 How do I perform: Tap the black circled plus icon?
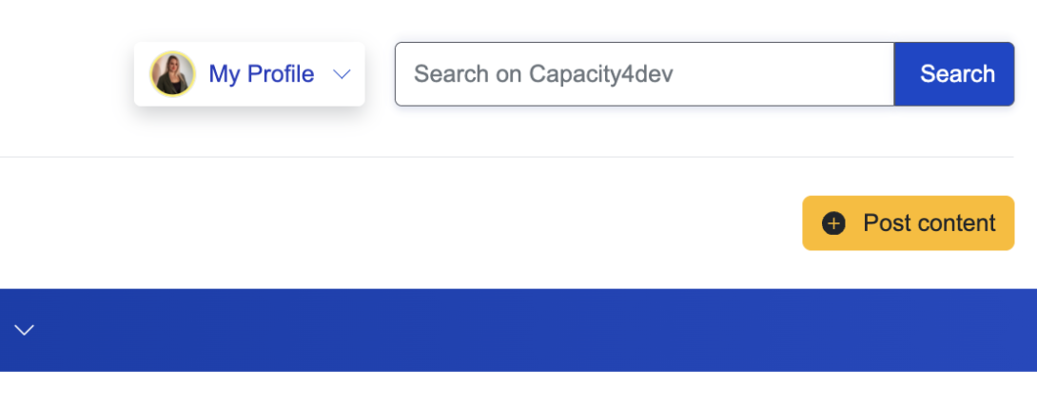pyautogui.click(x=833, y=223)
